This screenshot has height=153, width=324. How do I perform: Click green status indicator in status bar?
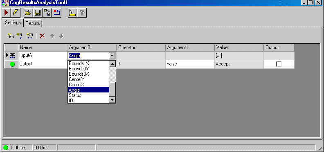(x=6, y=147)
